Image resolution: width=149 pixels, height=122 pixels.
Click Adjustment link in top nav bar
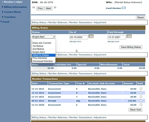(x=100, y=22)
